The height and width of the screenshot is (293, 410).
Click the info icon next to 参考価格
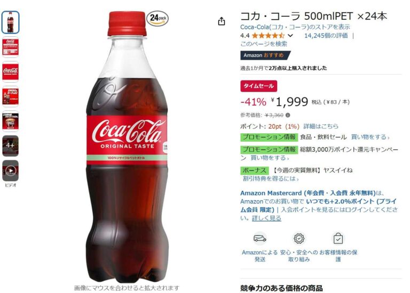pyautogui.click(x=288, y=115)
